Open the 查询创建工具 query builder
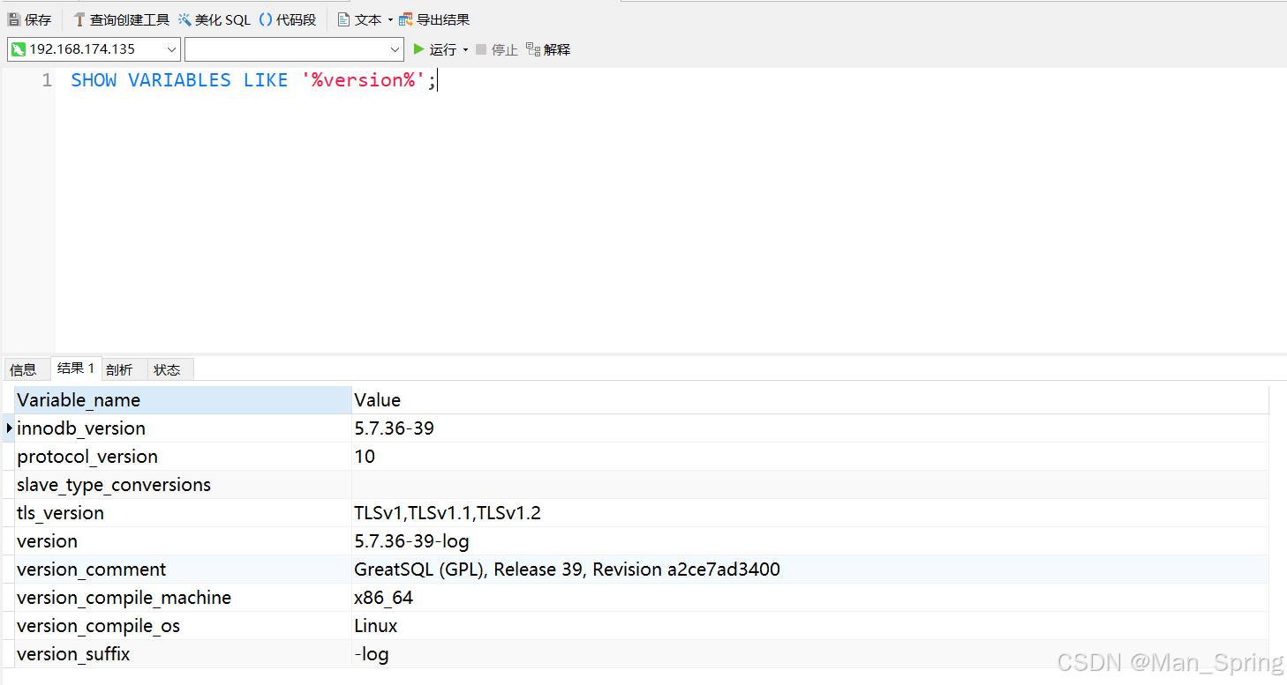 point(120,19)
